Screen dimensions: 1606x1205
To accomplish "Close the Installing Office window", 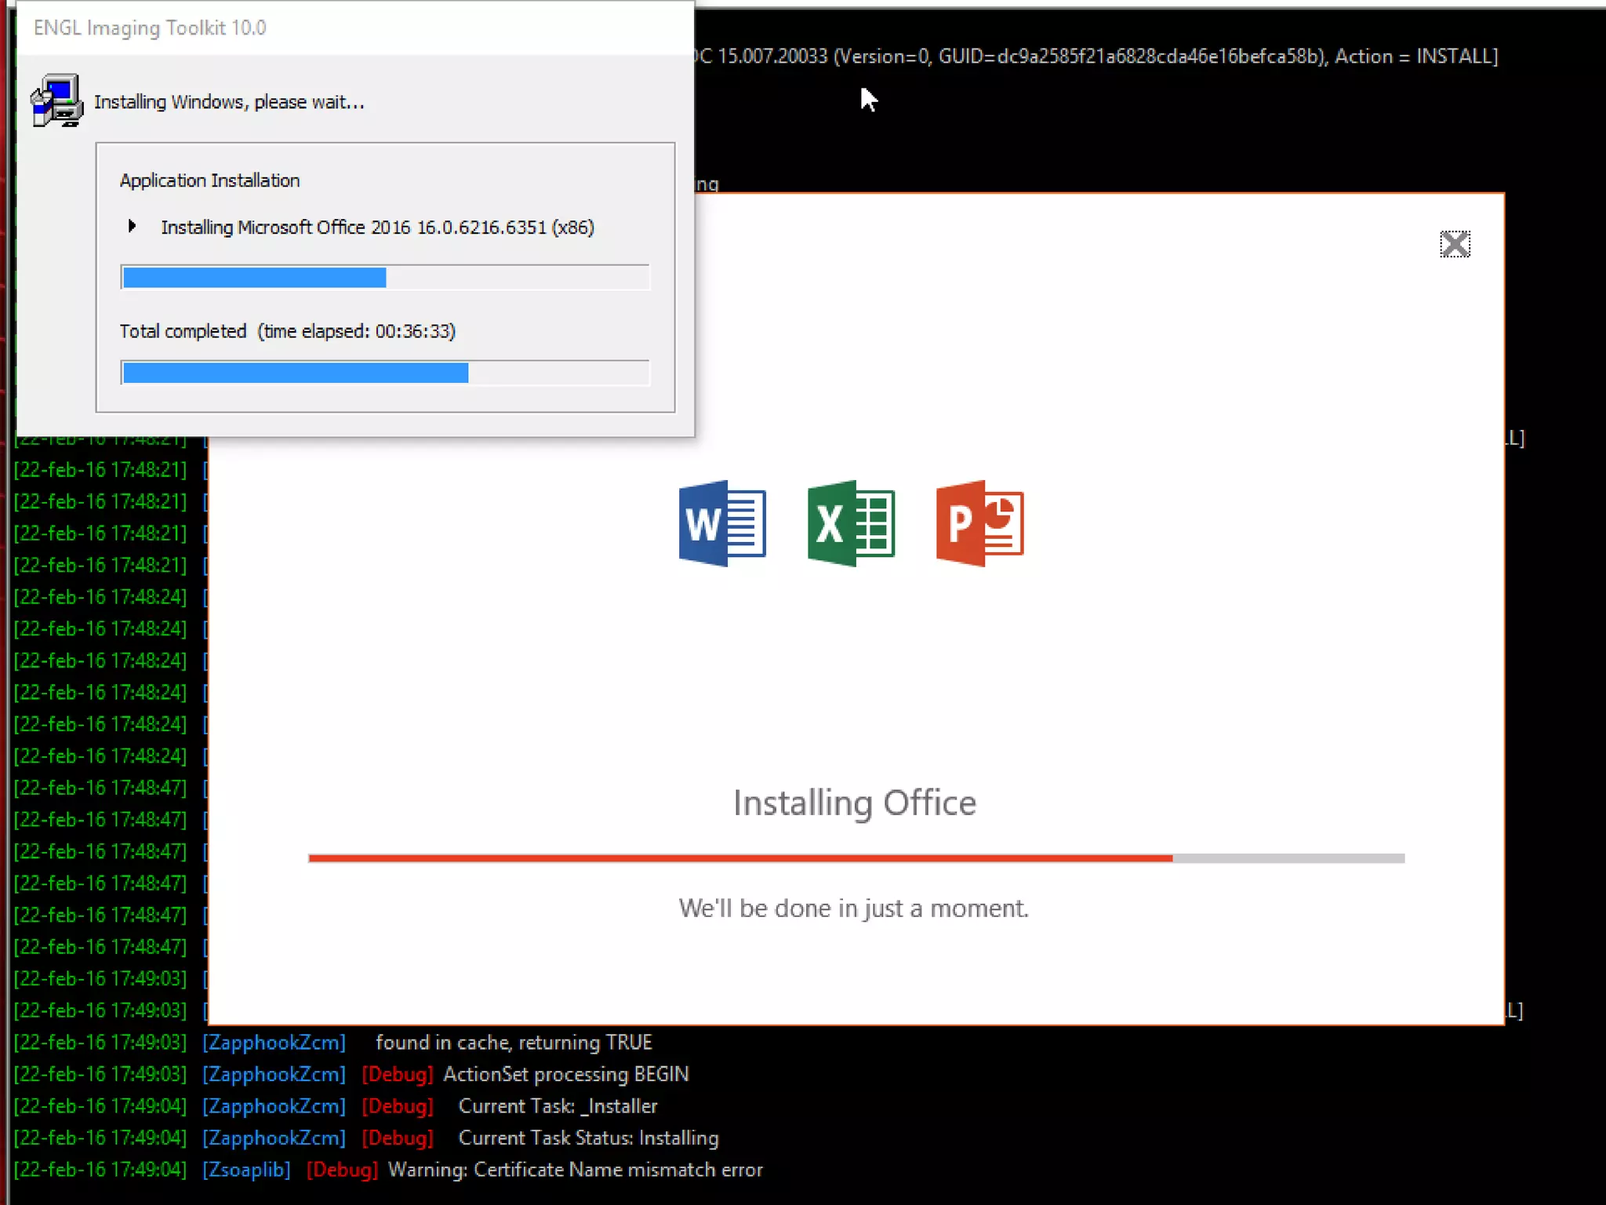I will pos(1455,244).
